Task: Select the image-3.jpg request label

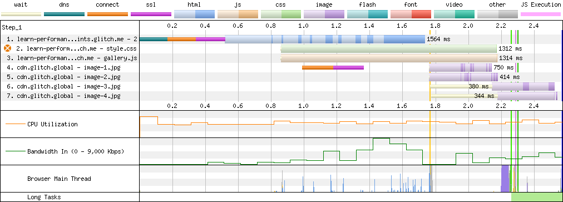Action: tap(63, 87)
